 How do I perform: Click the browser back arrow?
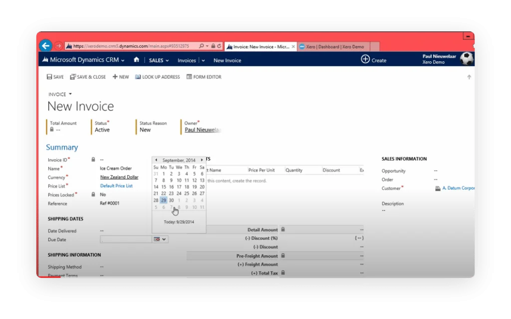[x=45, y=45]
